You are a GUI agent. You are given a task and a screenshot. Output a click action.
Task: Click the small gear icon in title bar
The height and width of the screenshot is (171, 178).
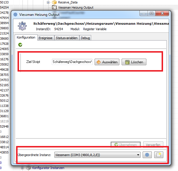[x=16, y=15]
